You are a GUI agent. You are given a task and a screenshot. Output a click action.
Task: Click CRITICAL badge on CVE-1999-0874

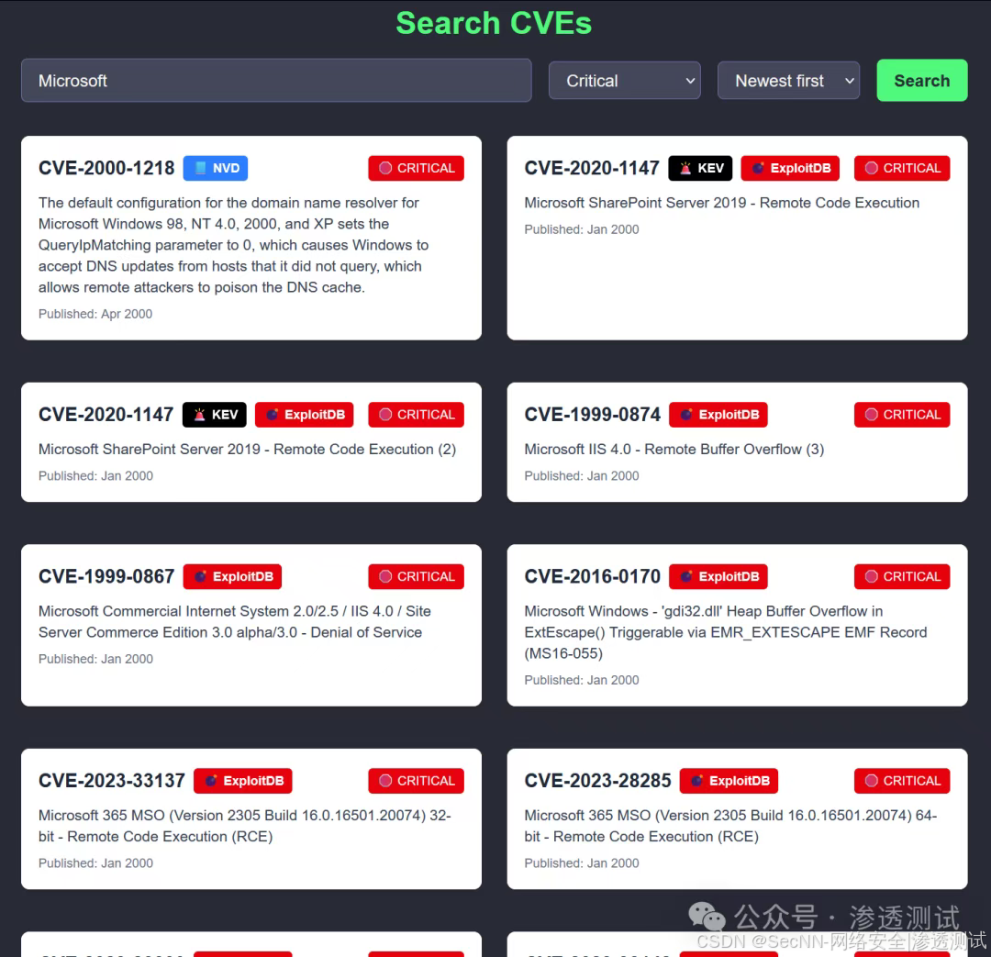[x=902, y=415]
